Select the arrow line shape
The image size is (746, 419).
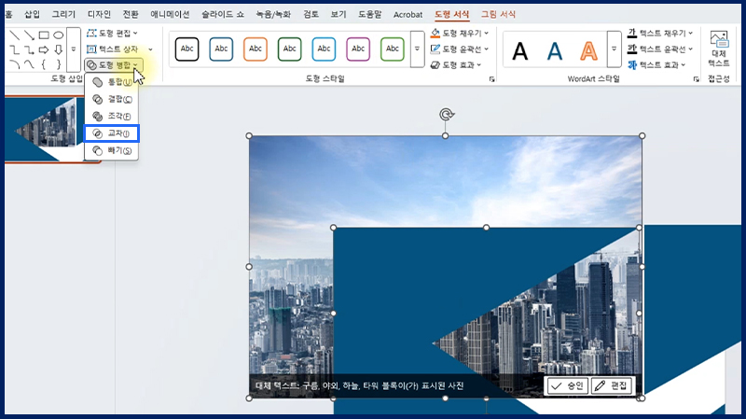tap(30, 35)
